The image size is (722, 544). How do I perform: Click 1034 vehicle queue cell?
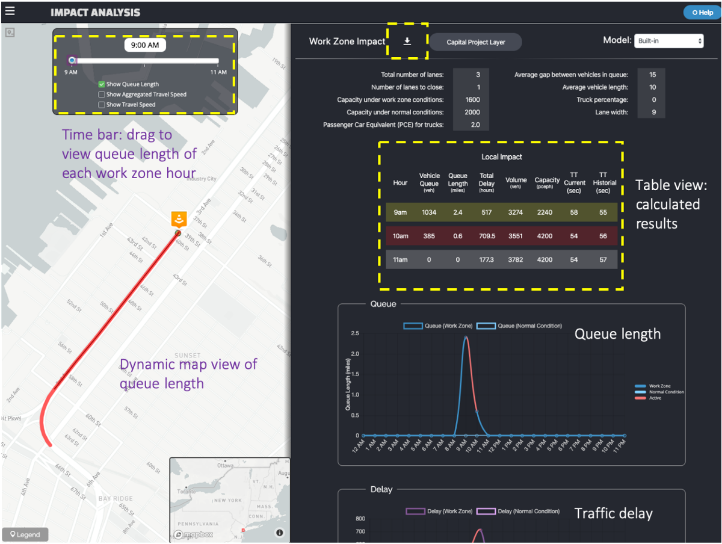coord(429,212)
